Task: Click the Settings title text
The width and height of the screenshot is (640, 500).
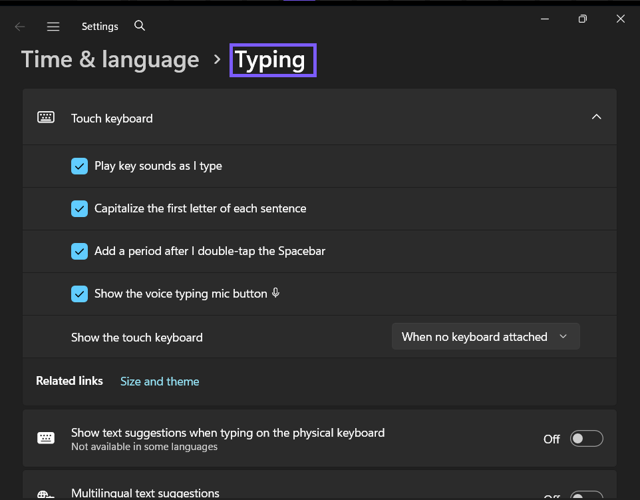Action: coord(100,27)
